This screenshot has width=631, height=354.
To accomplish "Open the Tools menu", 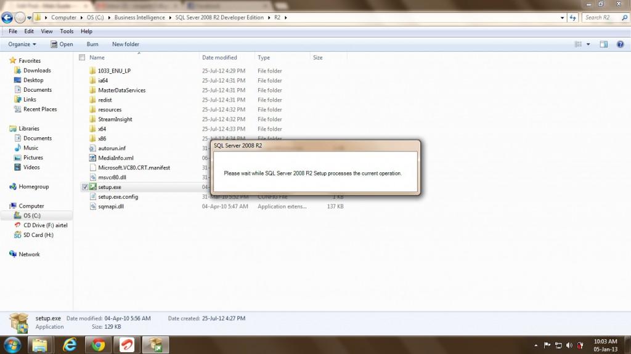I will 67,31.
